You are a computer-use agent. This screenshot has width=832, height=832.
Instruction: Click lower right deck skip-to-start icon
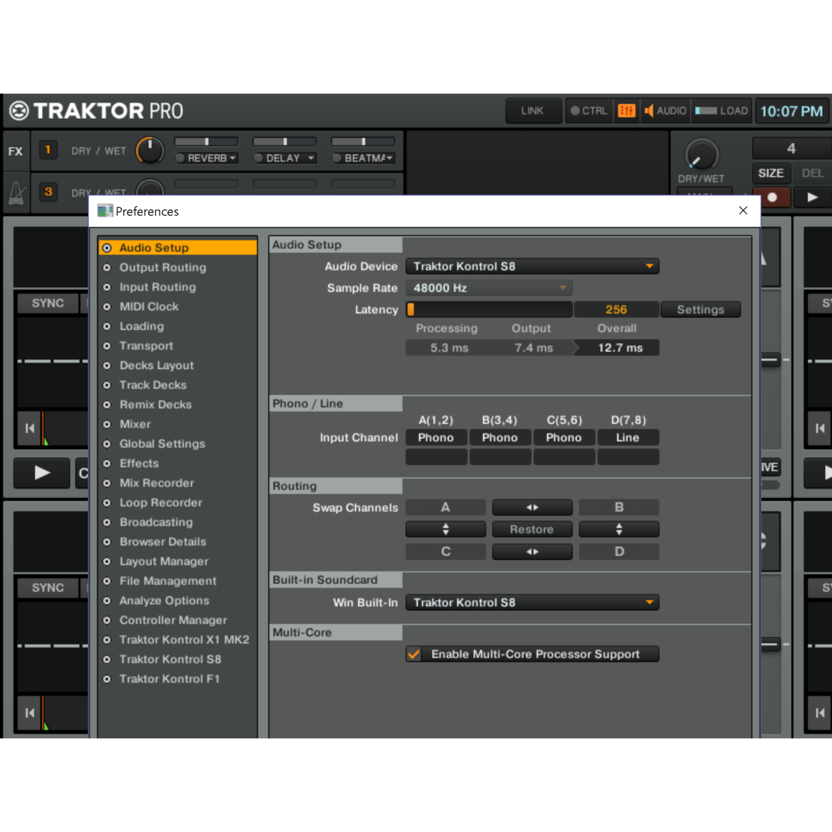click(x=820, y=713)
